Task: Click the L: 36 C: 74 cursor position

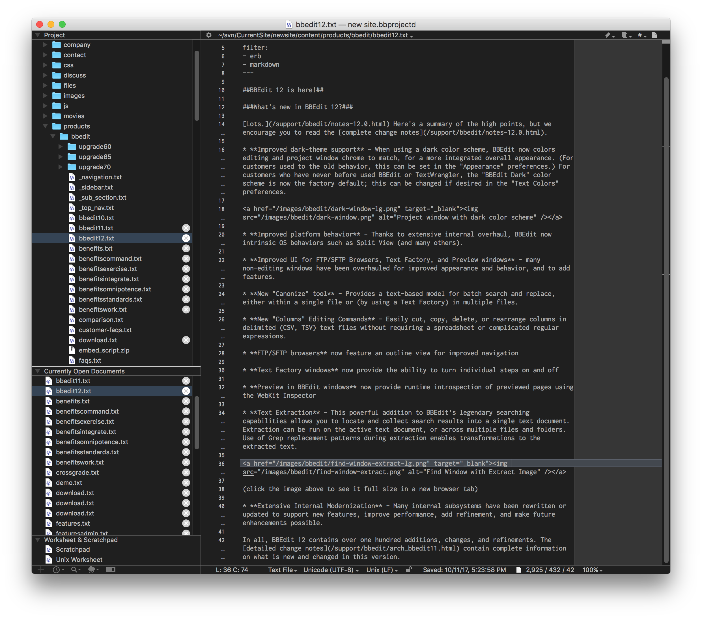Action: click(x=232, y=570)
